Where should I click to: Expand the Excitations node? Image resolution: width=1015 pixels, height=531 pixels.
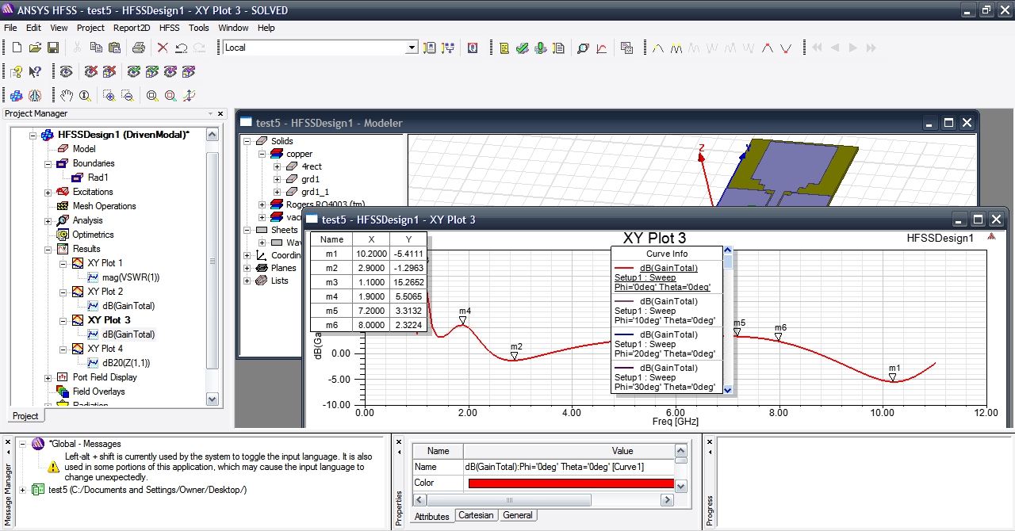pos(48,192)
